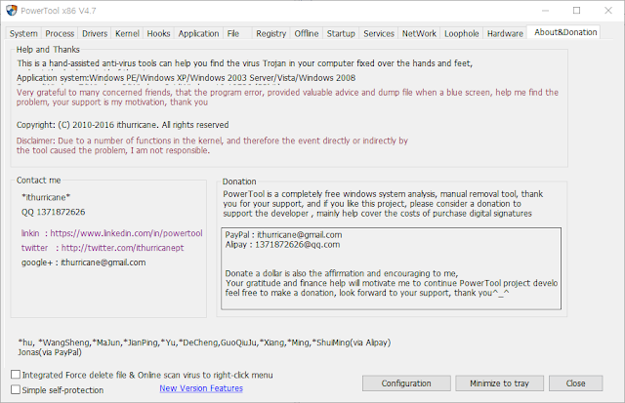Open the Hardware tab
This screenshot has width=625, height=403.
tap(505, 33)
